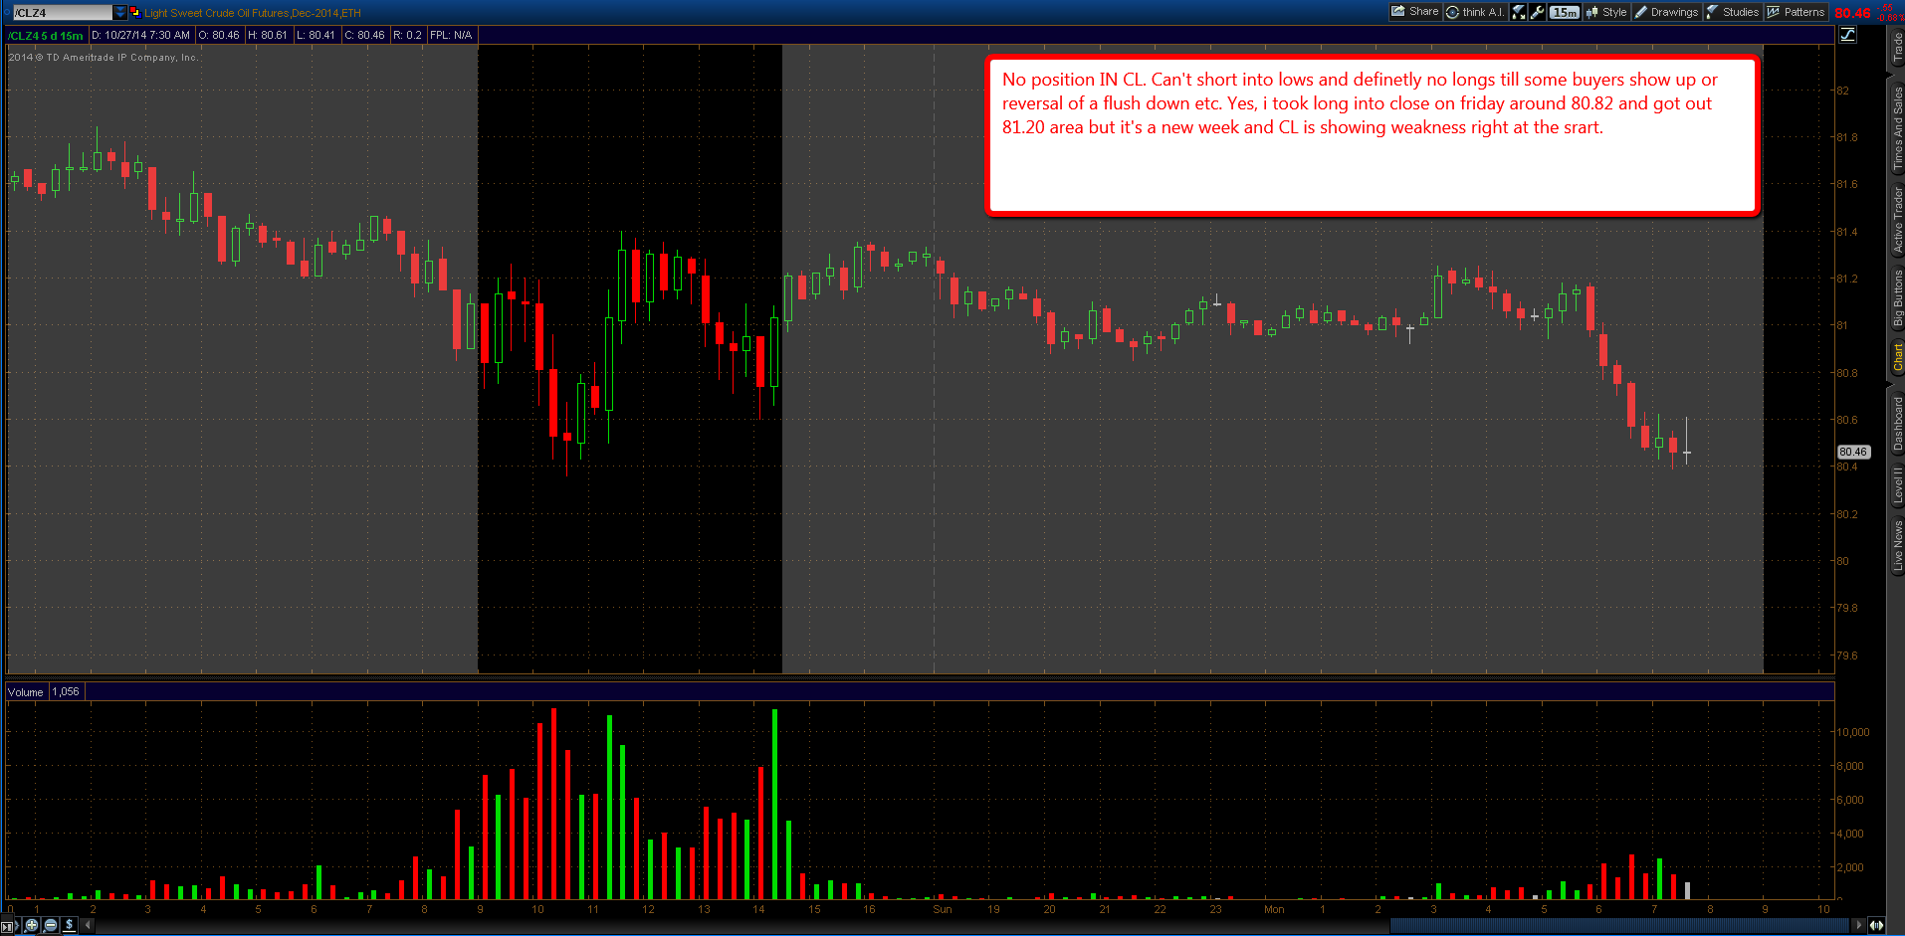Click the expand-collapse arrows icon at bottom right

coord(1876,925)
